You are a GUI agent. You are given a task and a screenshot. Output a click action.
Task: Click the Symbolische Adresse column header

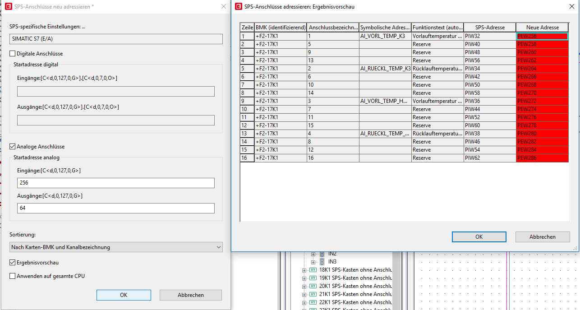(x=385, y=28)
